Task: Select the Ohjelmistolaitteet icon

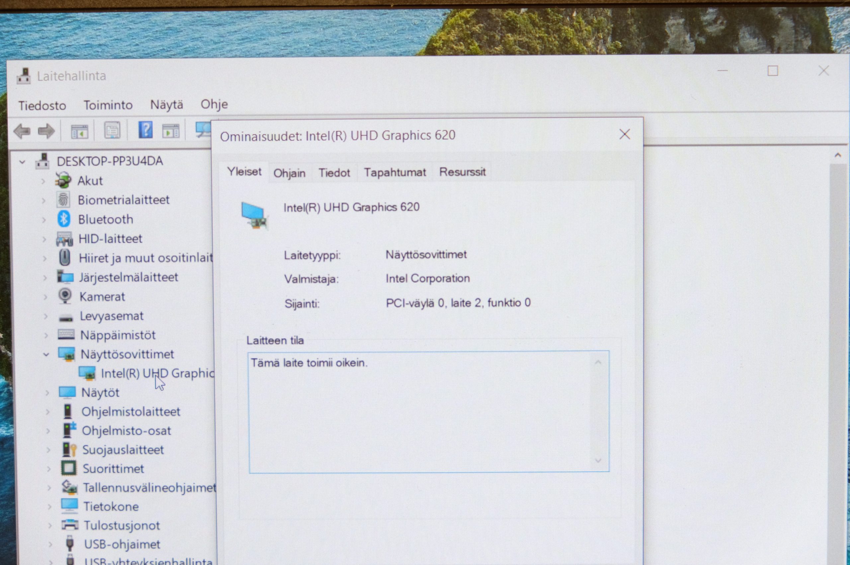Action: (x=68, y=412)
